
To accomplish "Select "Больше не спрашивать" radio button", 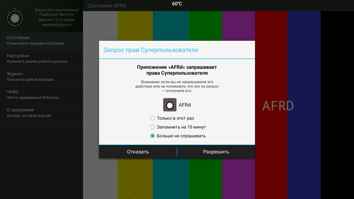I will pos(153,136).
